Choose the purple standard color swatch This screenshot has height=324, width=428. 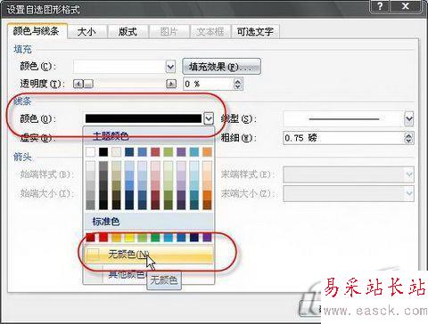(x=207, y=237)
